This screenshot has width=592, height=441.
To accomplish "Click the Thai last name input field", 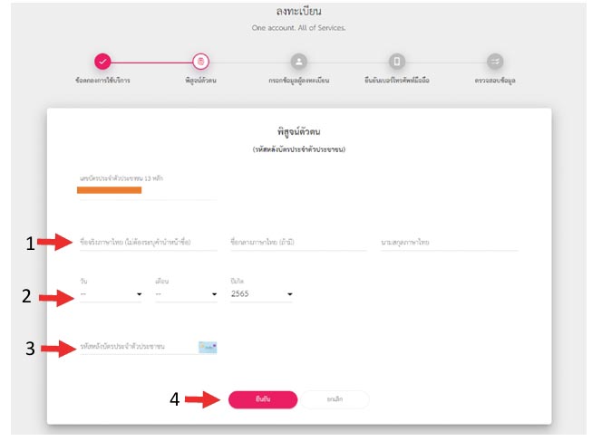I will [x=449, y=243].
